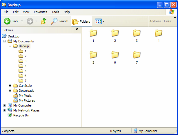This screenshot has width=178, height=135.
Task: Open folder 4 icon in file pane
Action: (158, 33)
